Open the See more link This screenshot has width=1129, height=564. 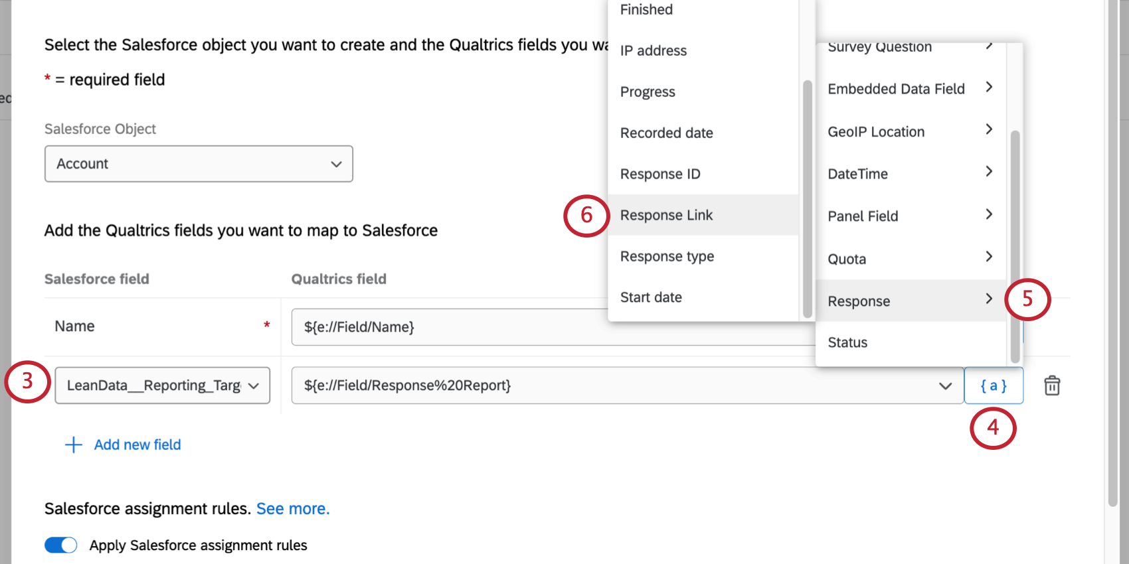293,508
